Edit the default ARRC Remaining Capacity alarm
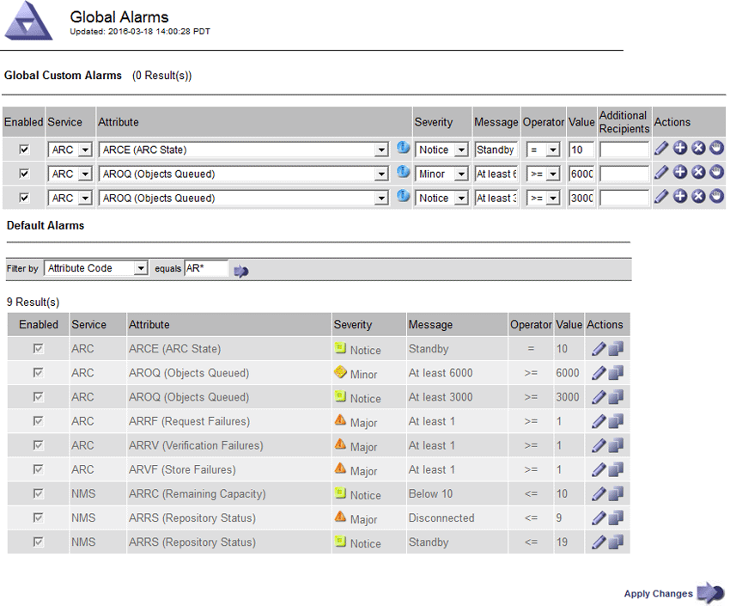Viewport: 730px width, 606px height. (599, 494)
